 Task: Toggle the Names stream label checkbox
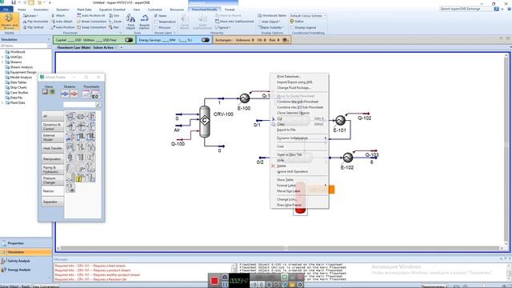(156, 16)
